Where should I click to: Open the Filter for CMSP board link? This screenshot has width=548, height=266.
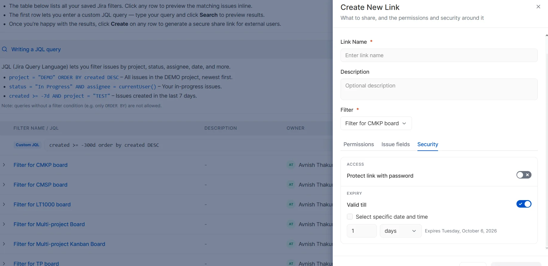point(41,185)
